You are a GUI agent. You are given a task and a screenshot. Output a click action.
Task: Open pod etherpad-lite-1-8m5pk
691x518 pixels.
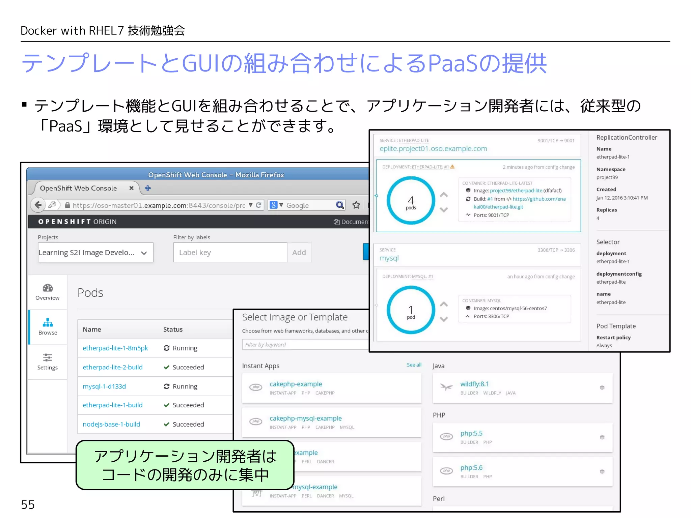coord(115,348)
